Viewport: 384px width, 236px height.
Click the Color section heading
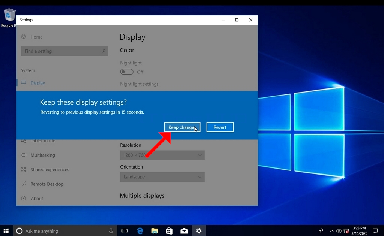[127, 50]
